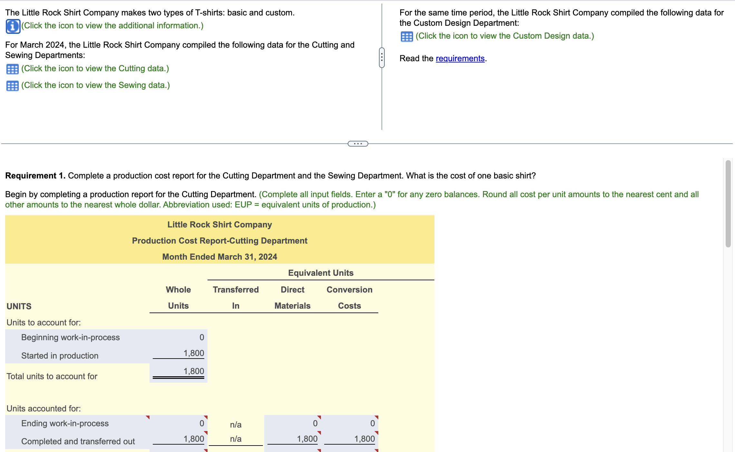Click the page vertical scrollbar thumb

tap(728, 204)
